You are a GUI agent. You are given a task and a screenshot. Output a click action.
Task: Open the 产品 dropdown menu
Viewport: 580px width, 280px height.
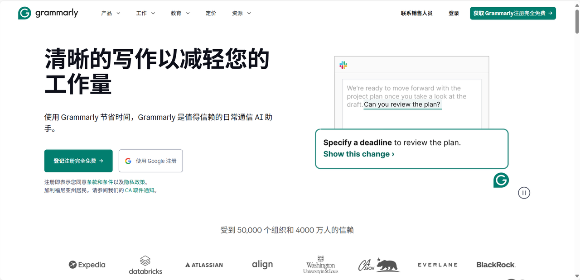click(111, 13)
